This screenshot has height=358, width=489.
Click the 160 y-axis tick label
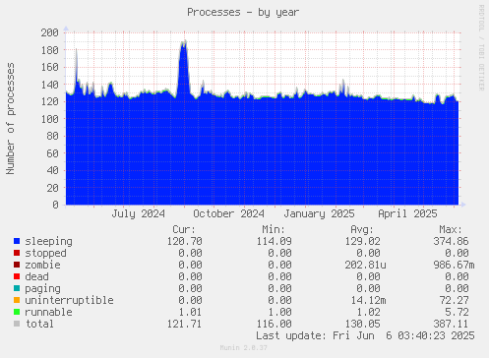click(x=49, y=67)
